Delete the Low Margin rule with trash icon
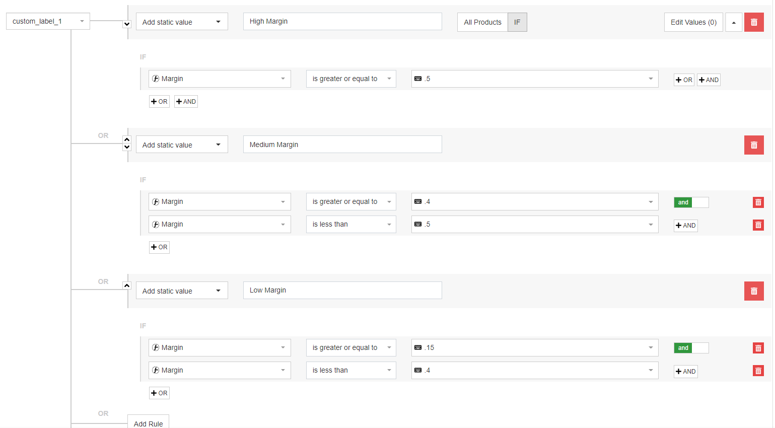 point(754,291)
